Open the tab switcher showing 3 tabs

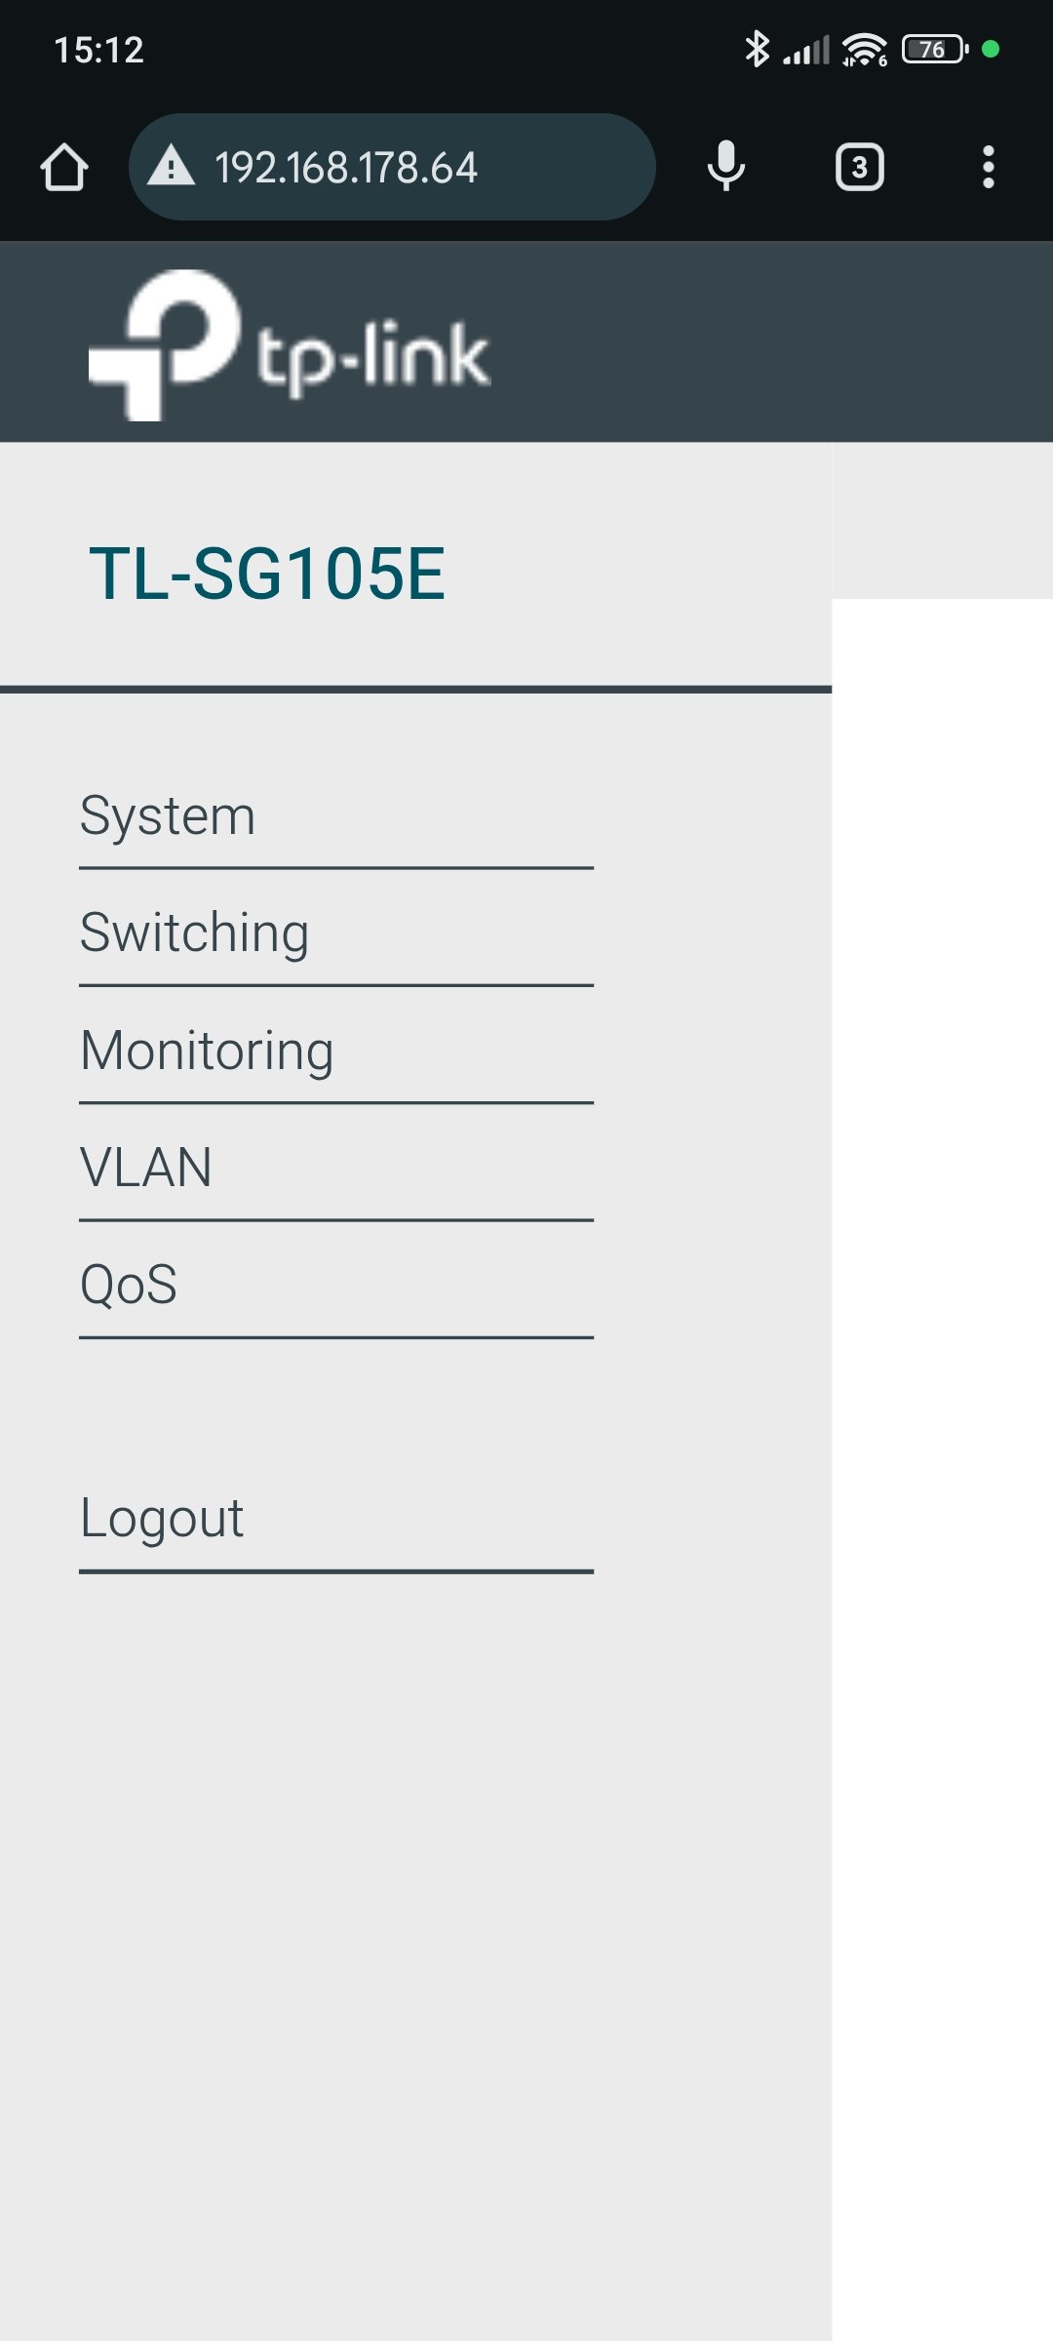[x=859, y=167]
